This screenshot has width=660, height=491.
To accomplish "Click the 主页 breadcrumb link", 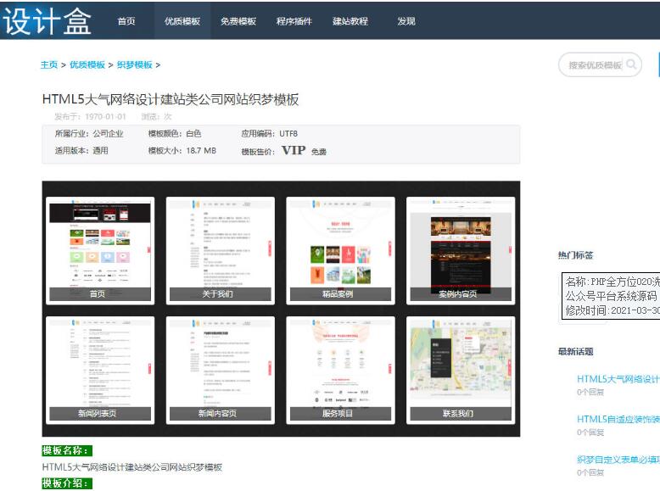I will coord(49,65).
